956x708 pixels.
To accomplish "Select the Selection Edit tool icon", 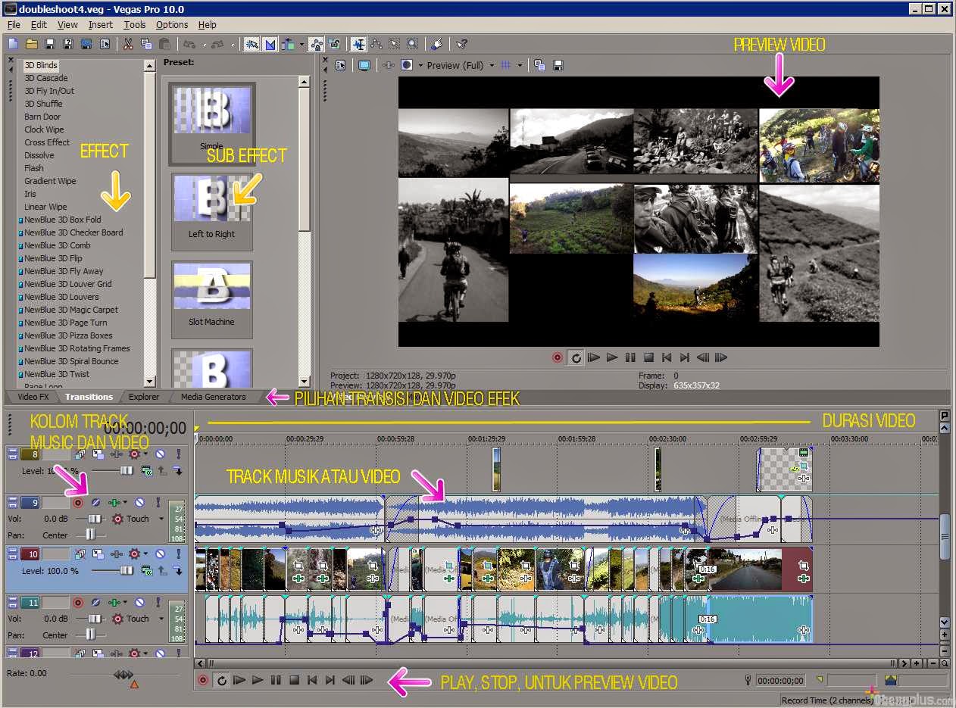I will pyautogui.click(x=395, y=44).
